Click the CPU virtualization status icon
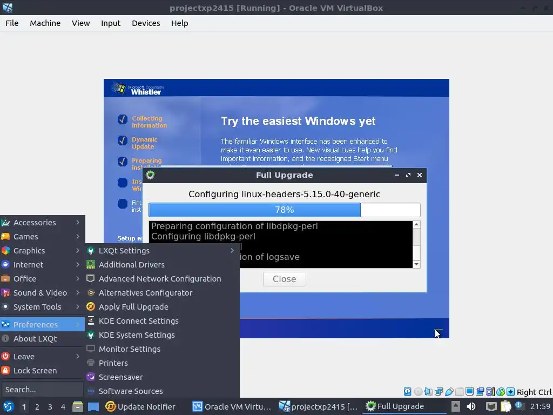The height and width of the screenshot is (415, 553). [x=490, y=391]
